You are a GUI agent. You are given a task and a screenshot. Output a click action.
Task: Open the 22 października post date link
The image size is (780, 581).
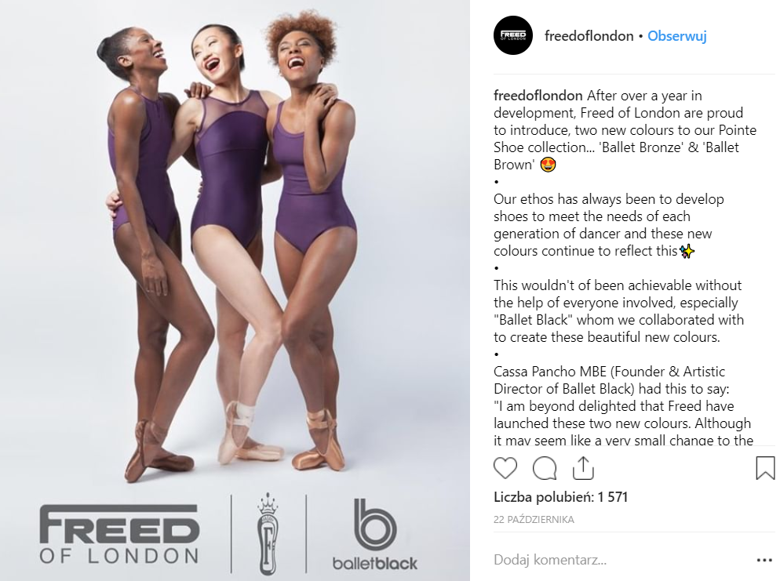point(534,519)
